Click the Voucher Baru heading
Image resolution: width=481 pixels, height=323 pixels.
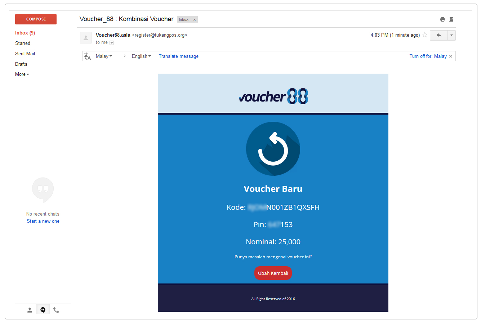[273, 189]
